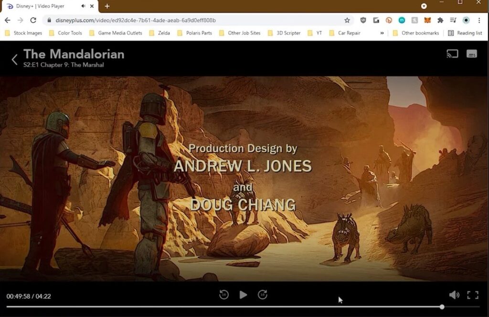This screenshot has height=317, width=489.
Task: Enter fullscreen mode
Action: pyautogui.click(x=473, y=295)
